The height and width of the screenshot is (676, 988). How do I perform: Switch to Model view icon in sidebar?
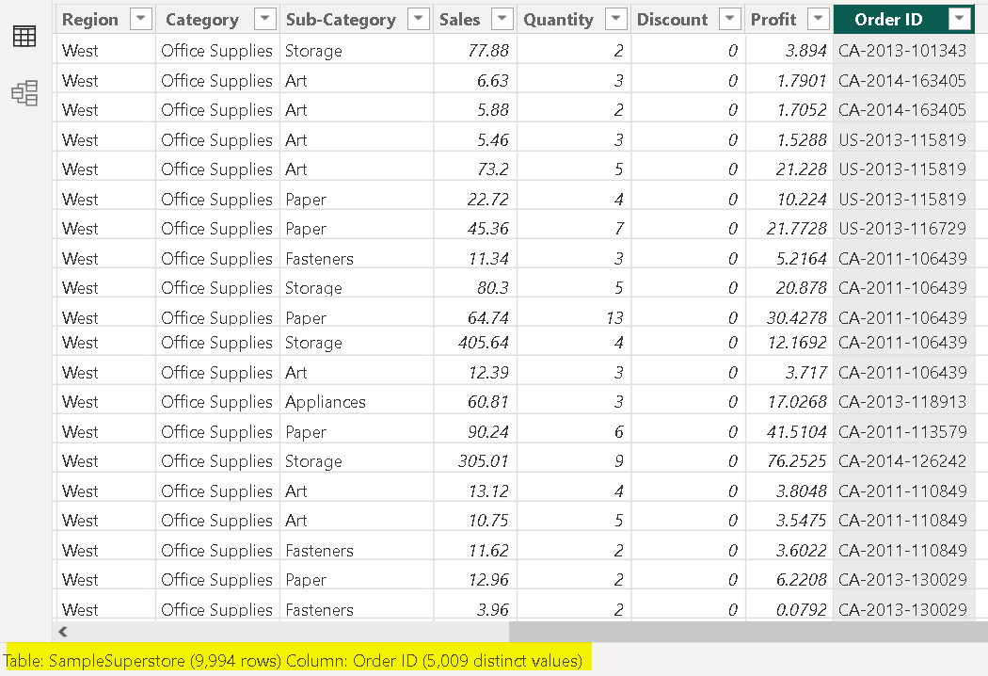[x=24, y=92]
